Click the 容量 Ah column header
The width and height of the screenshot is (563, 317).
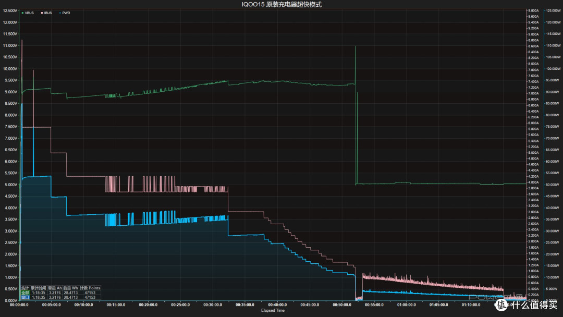(55, 288)
